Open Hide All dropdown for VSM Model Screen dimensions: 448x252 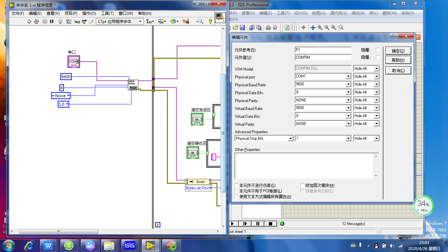point(377,69)
